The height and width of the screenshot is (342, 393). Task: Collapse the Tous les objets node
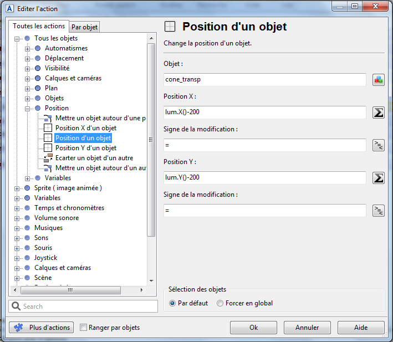pyautogui.click(x=17, y=39)
